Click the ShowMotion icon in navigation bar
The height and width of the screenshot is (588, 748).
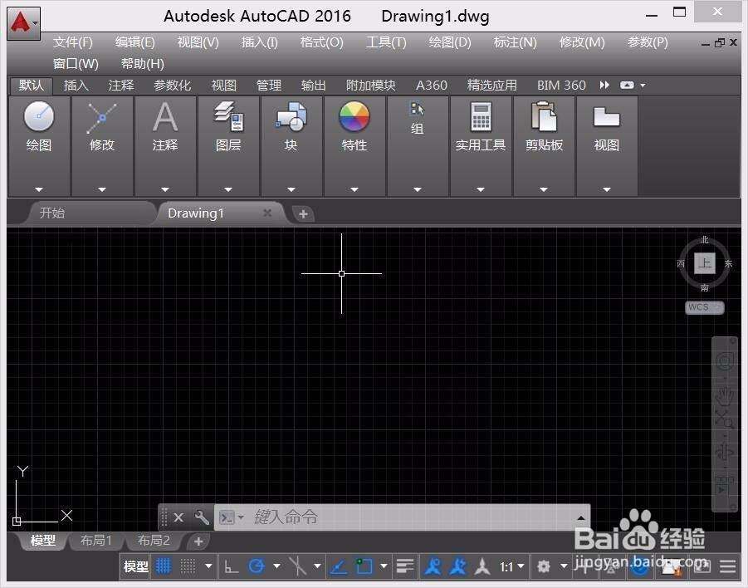coord(724,486)
